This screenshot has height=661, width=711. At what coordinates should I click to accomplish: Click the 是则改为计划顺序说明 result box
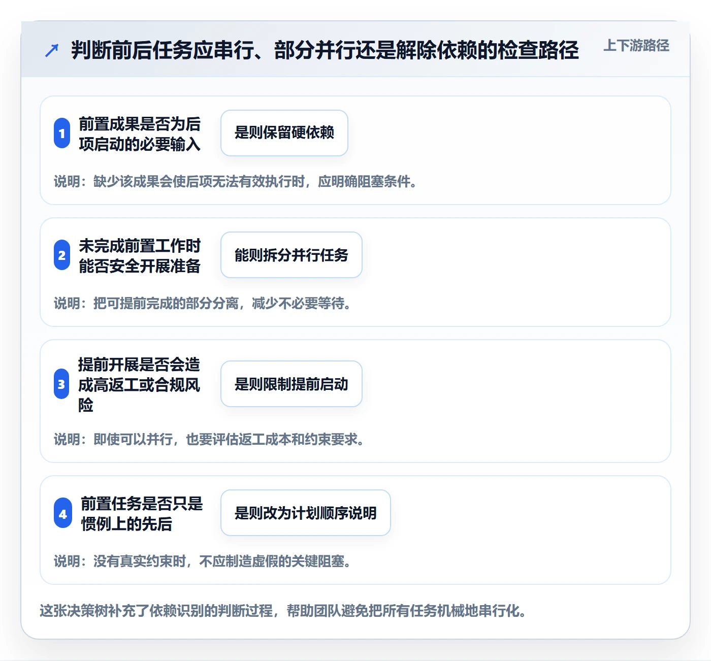[306, 513]
